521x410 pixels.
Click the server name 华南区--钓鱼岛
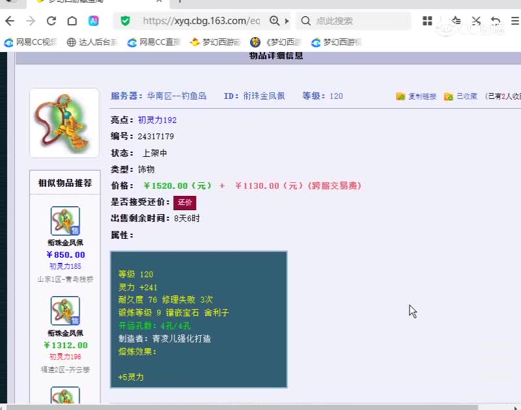point(176,96)
